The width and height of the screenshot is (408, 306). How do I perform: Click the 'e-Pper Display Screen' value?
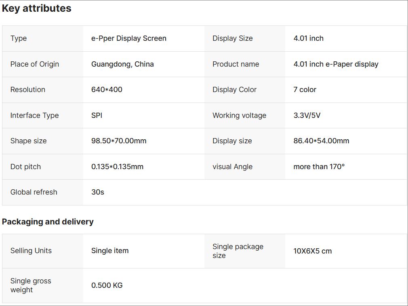tap(129, 38)
